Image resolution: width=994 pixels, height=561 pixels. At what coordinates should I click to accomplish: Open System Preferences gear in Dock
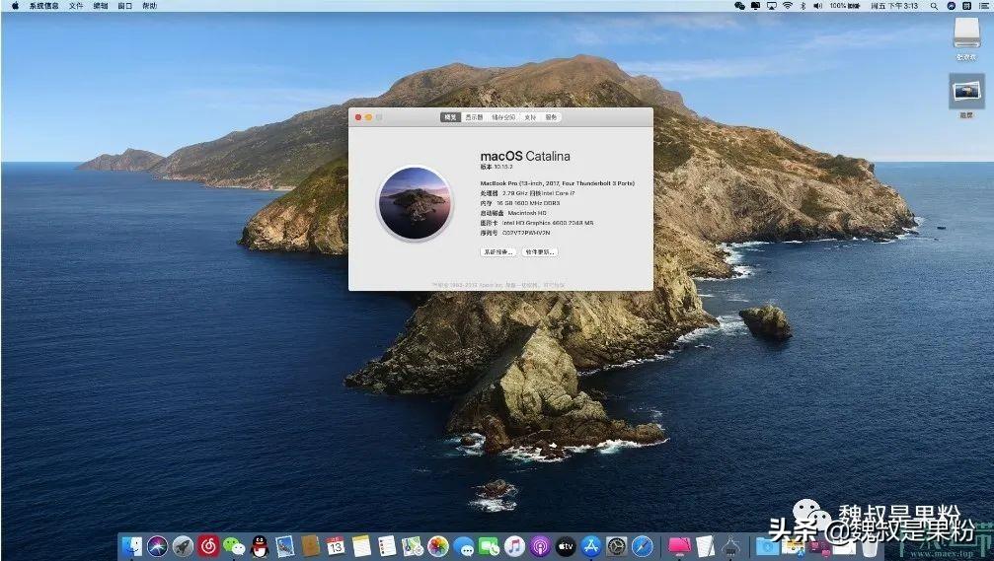click(x=617, y=545)
